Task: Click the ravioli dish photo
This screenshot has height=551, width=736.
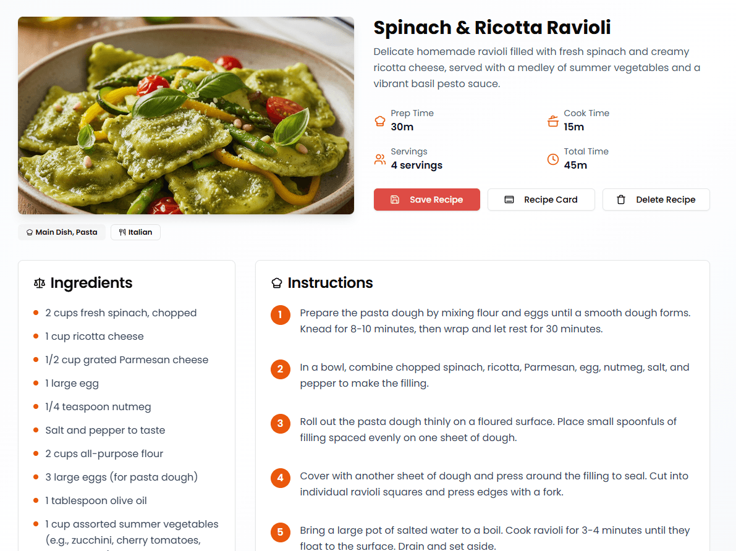Action: pos(186,116)
